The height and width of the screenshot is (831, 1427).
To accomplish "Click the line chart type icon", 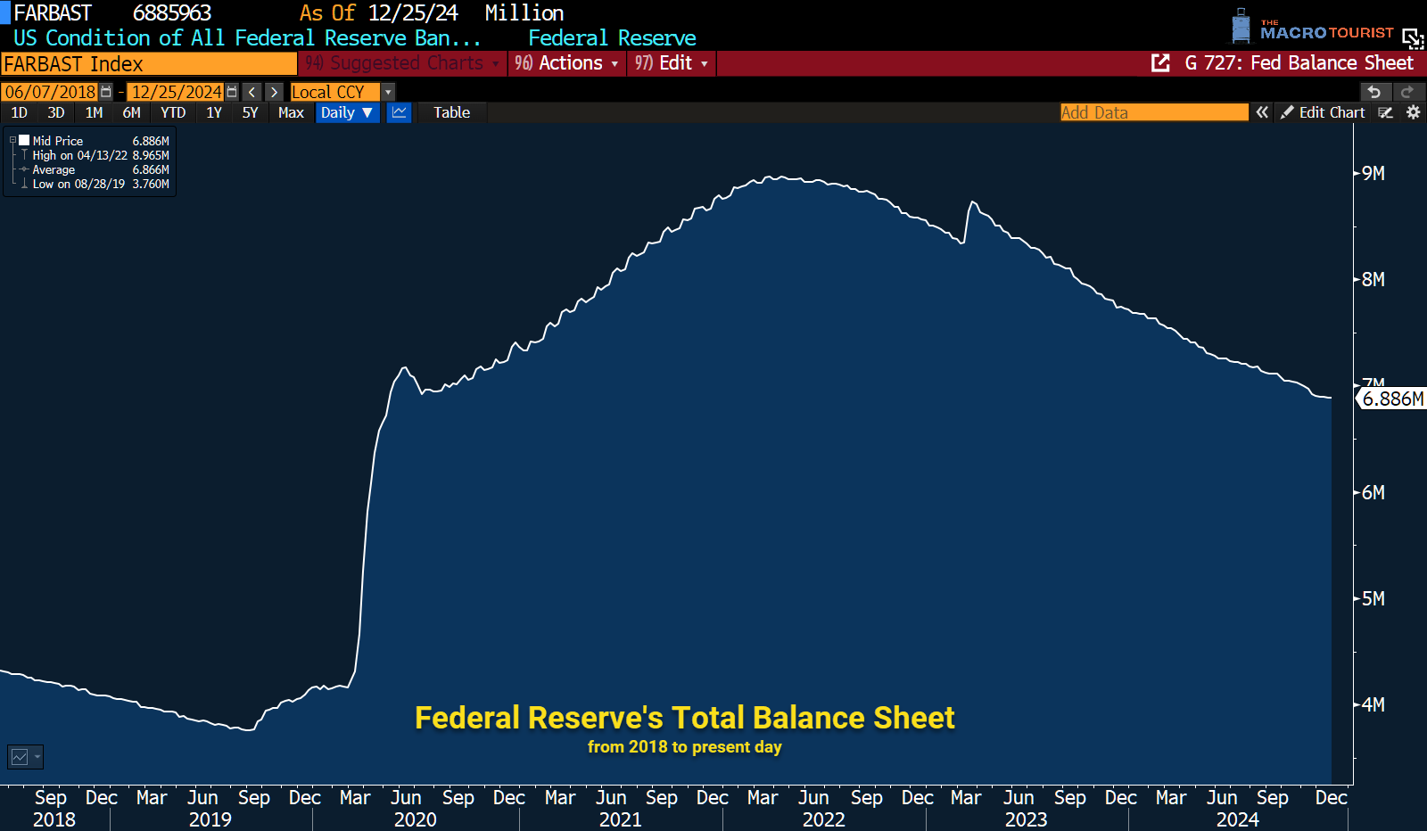I will (x=399, y=112).
